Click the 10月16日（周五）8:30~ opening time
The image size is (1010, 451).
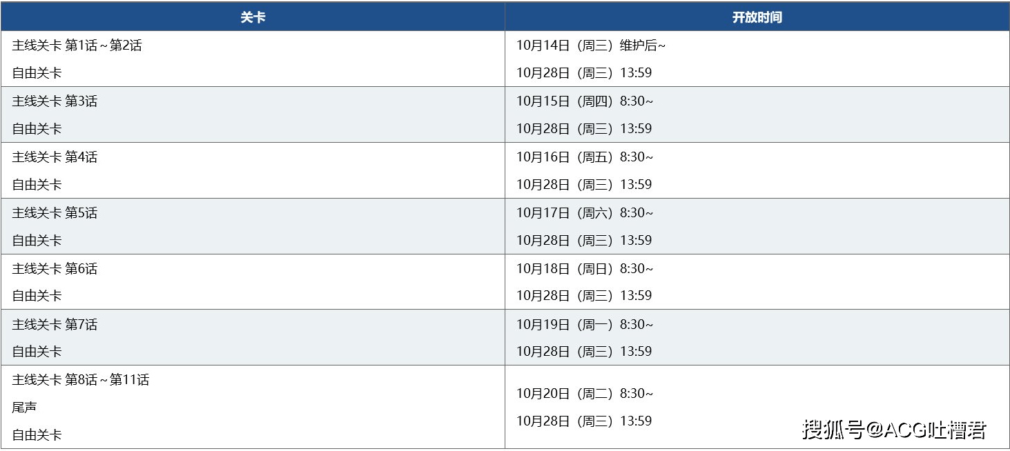[585, 157]
